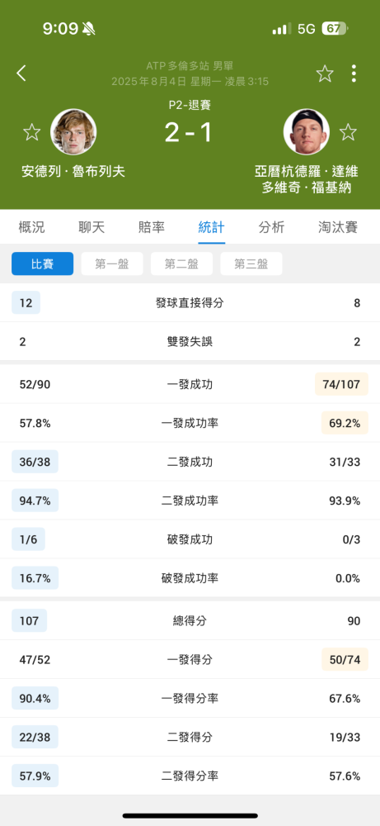This screenshot has width=380, height=826.
Task: Show 第一盤 first set statistics
Action: pos(112,264)
